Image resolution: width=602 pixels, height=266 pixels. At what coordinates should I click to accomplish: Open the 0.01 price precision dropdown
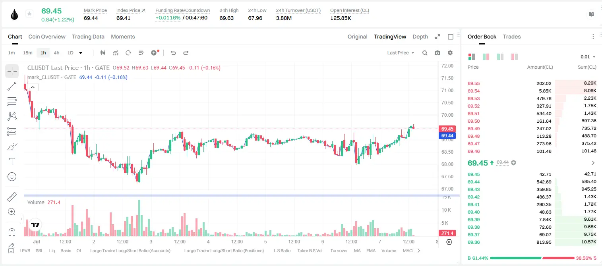pyautogui.click(x=588, y=57)
